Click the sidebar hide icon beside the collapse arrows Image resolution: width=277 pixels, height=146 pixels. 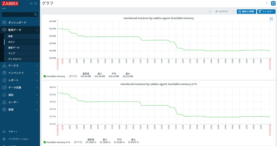36,3
